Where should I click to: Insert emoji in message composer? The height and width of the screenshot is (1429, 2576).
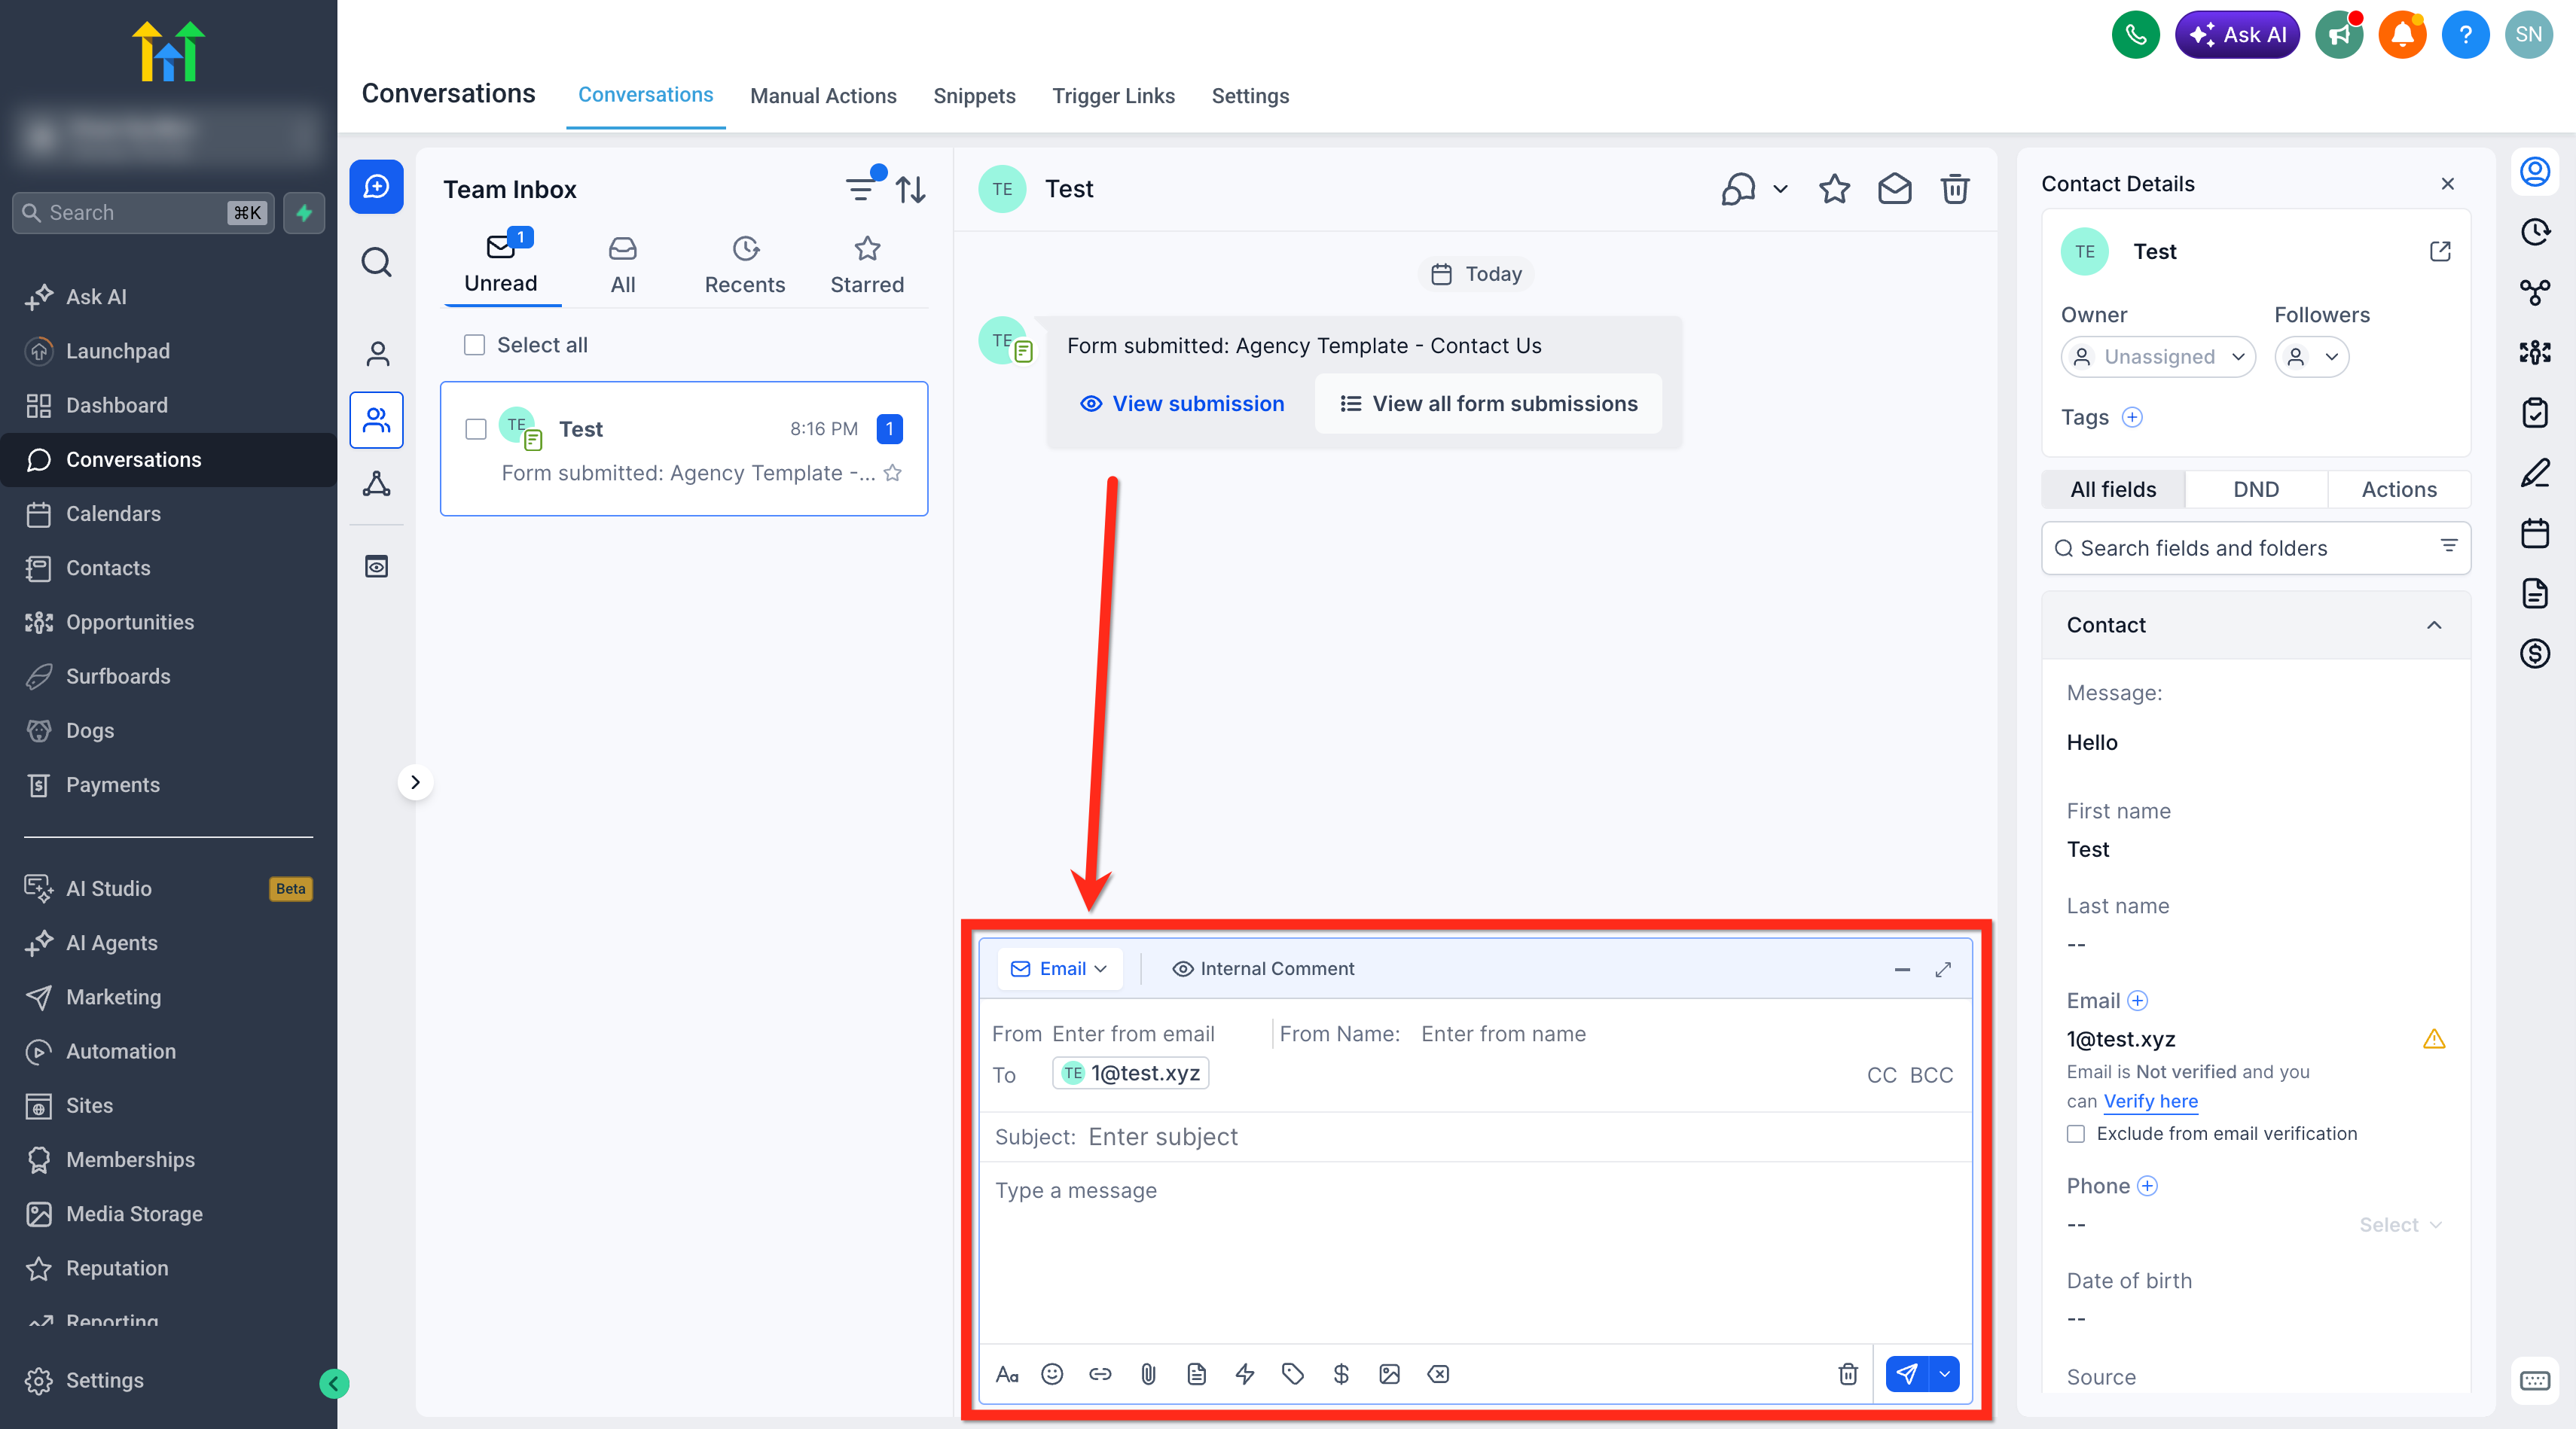(x=1052, y=1374)
